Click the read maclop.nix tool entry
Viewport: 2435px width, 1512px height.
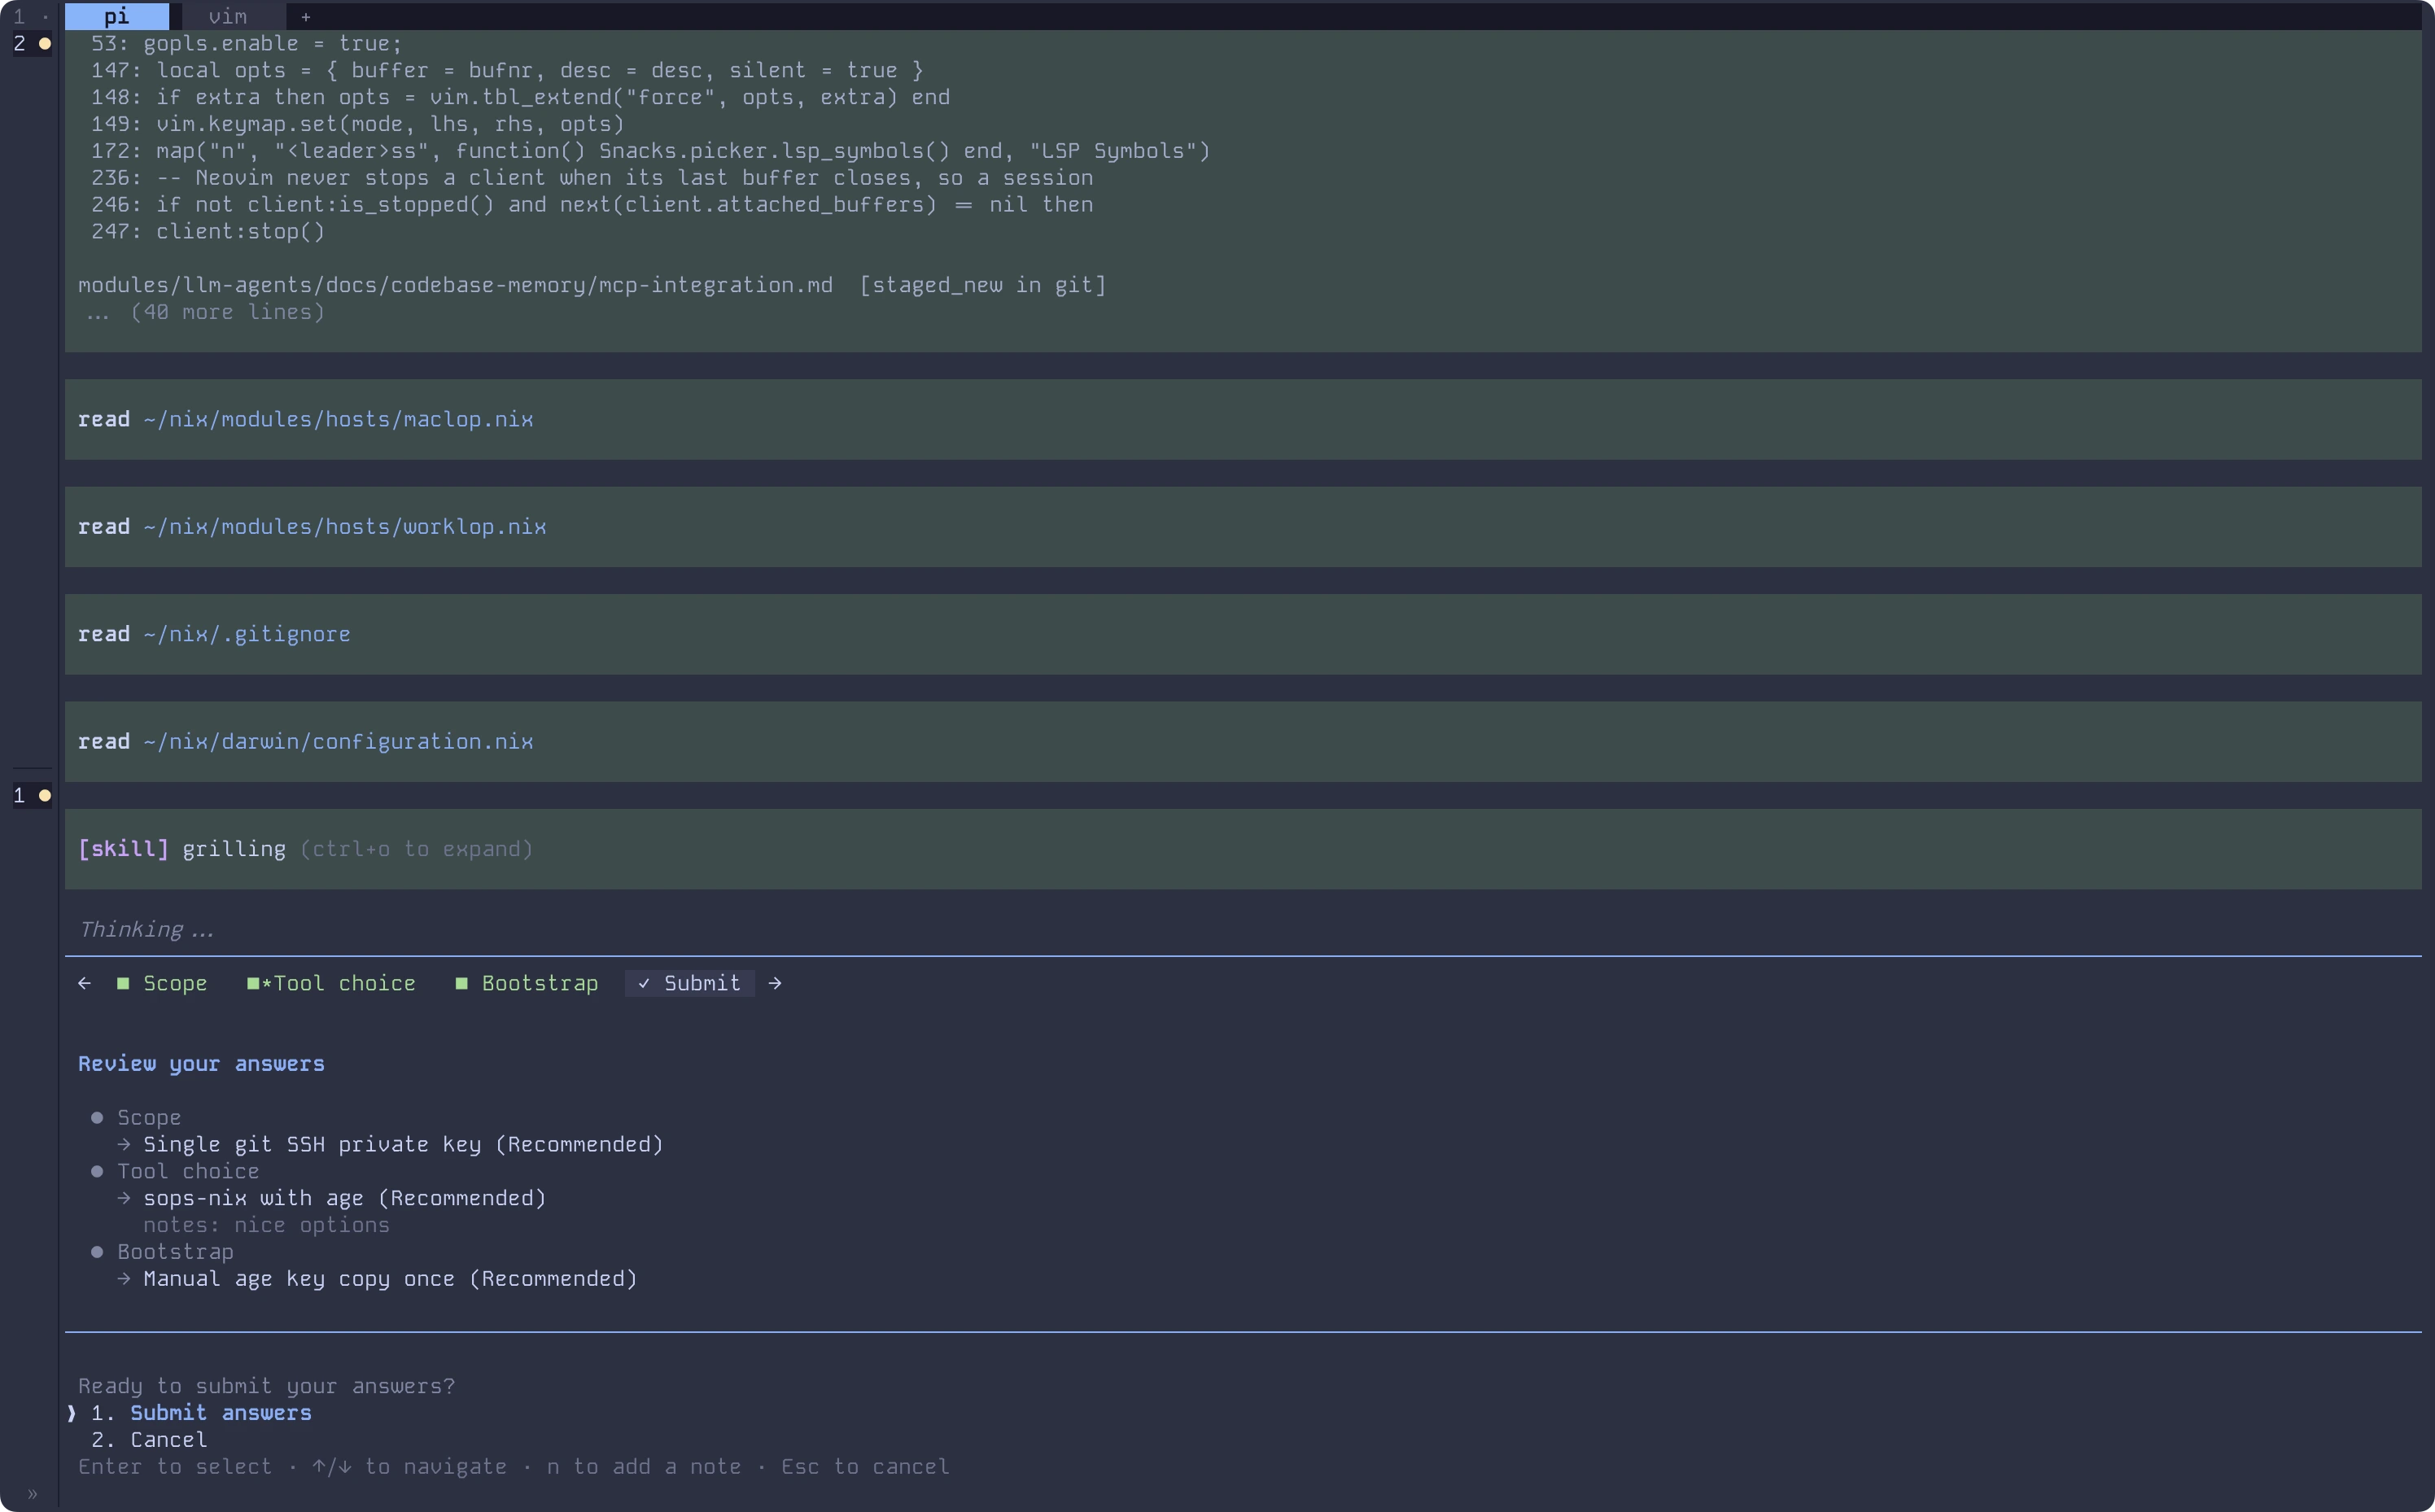(1243, 419)
